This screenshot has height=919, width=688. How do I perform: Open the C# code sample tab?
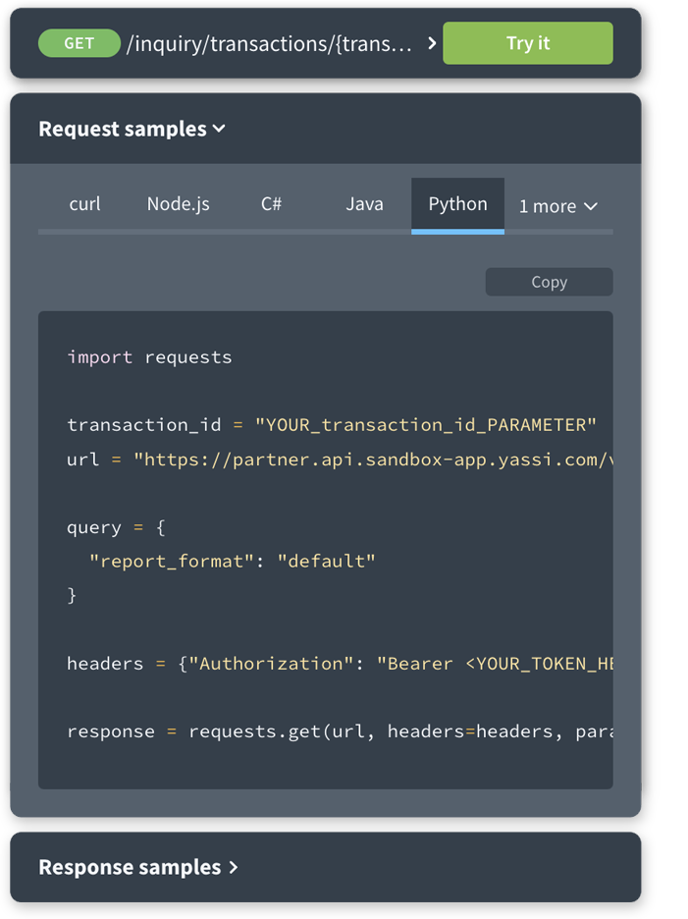pyautogui.click(x=271, y=204)
